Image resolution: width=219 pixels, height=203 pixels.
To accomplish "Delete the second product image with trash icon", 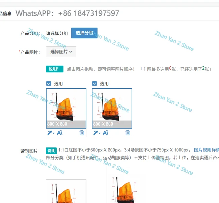I will 128,133.
